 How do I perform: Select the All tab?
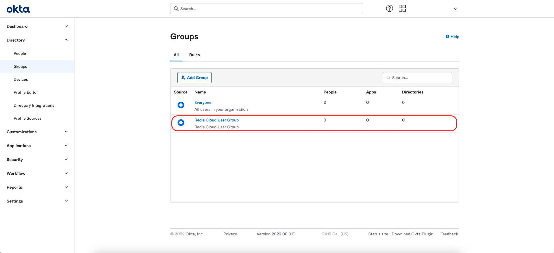[x=176, y=55]
